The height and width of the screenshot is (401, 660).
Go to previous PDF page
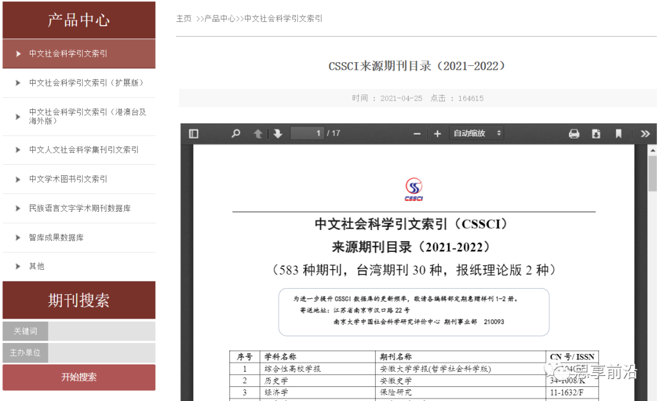[258, 134]
